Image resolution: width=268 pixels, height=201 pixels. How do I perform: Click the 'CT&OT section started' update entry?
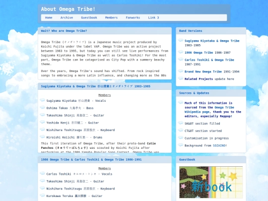coord(203,131)
